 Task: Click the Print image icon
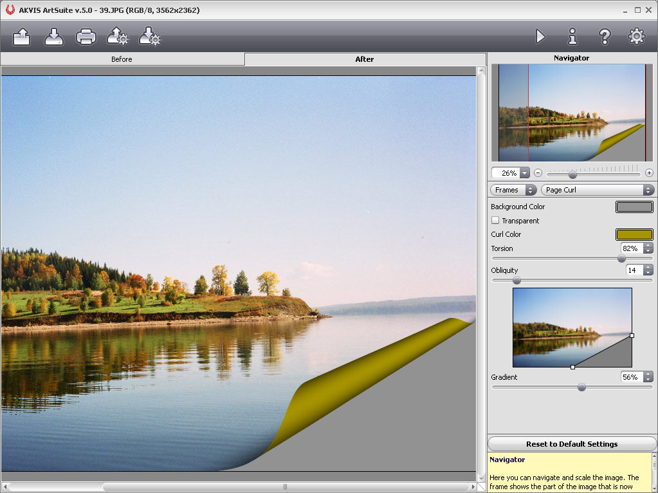[x=86, y=37]
